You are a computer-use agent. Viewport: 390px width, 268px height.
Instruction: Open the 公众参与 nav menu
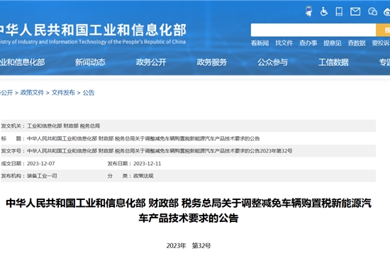[x=272, y=62]
